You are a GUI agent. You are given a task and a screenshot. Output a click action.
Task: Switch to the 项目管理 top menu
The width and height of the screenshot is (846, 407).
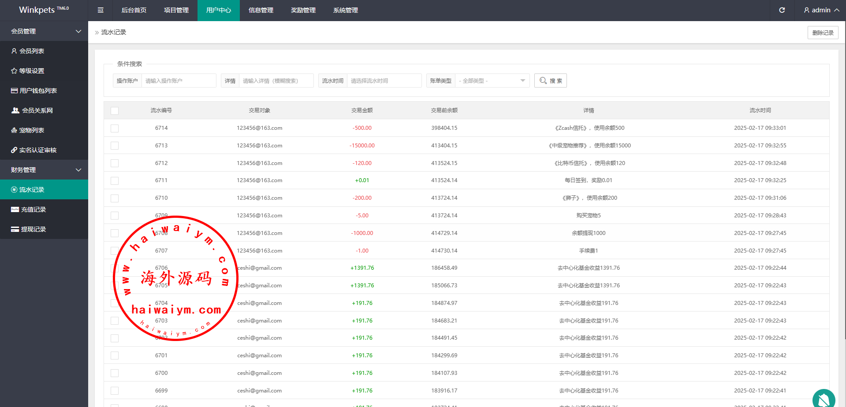coord(176,10)
